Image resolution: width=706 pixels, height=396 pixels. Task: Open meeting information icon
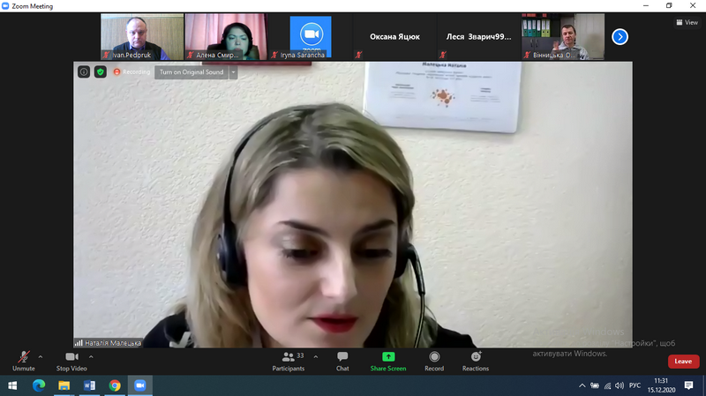[84, 72]
